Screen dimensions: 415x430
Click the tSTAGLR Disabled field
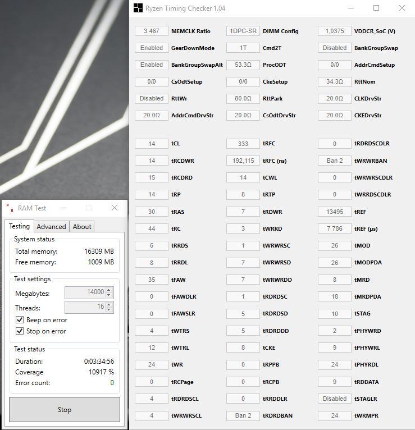(x=335, y=399)
